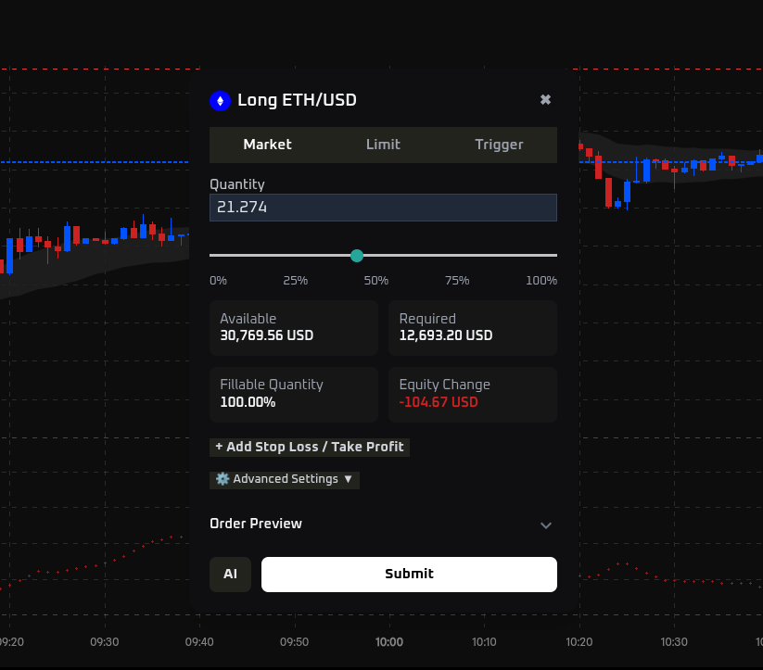Image resolution: width=763 pixels, height=670 pixels.
Task: Click Add Stop Loss / Take Profit
Action: tap(310, 447)
